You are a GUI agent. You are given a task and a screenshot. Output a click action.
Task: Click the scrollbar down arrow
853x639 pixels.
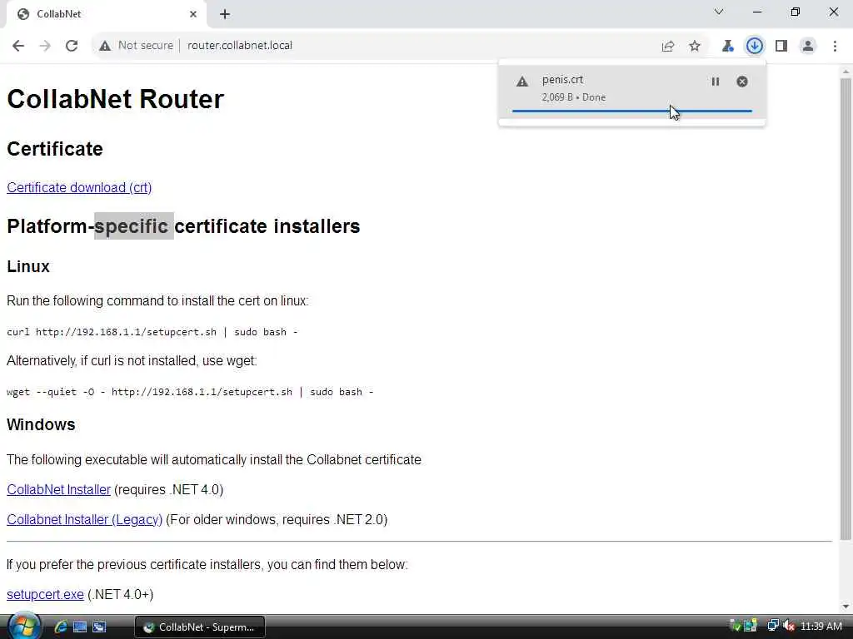(846, 606)
